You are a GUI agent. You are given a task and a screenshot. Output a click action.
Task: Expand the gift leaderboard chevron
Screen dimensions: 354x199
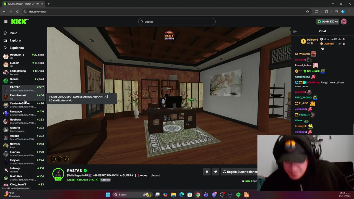click(x=322, y=49)
